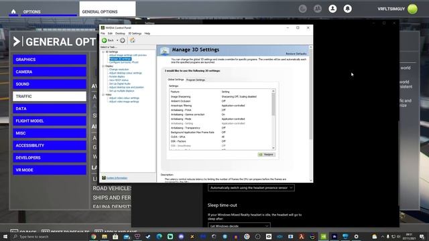Open File Explorer from the taskbar
Viewport: 429px width, 241px height.
[105, 236]
